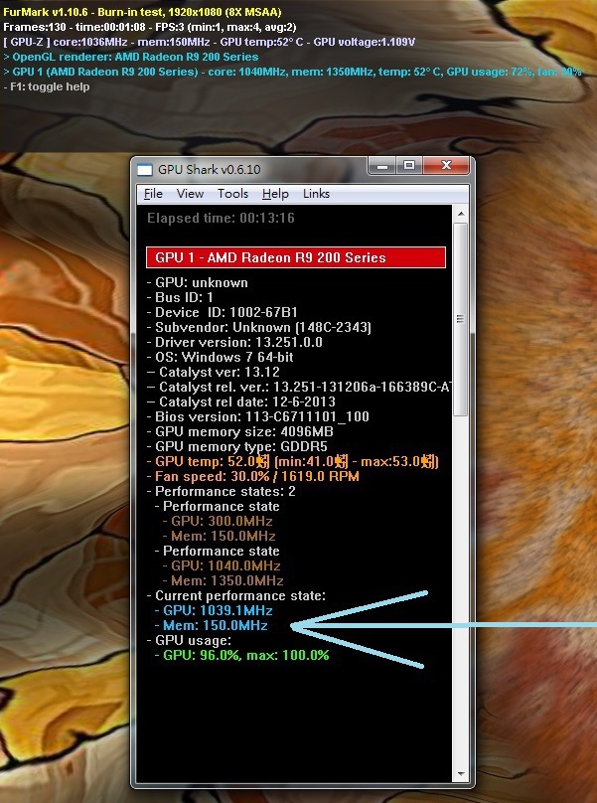Click the Mem: 150.0MHz brown value
597x803 pixels.
coord(220,537)
